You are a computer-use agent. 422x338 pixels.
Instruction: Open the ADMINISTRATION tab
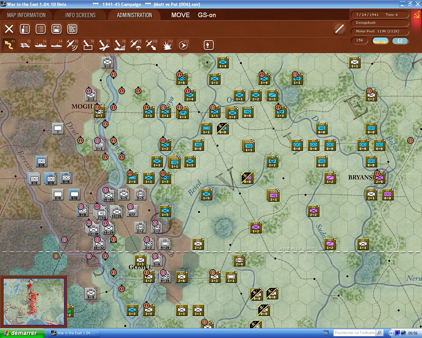134,15
